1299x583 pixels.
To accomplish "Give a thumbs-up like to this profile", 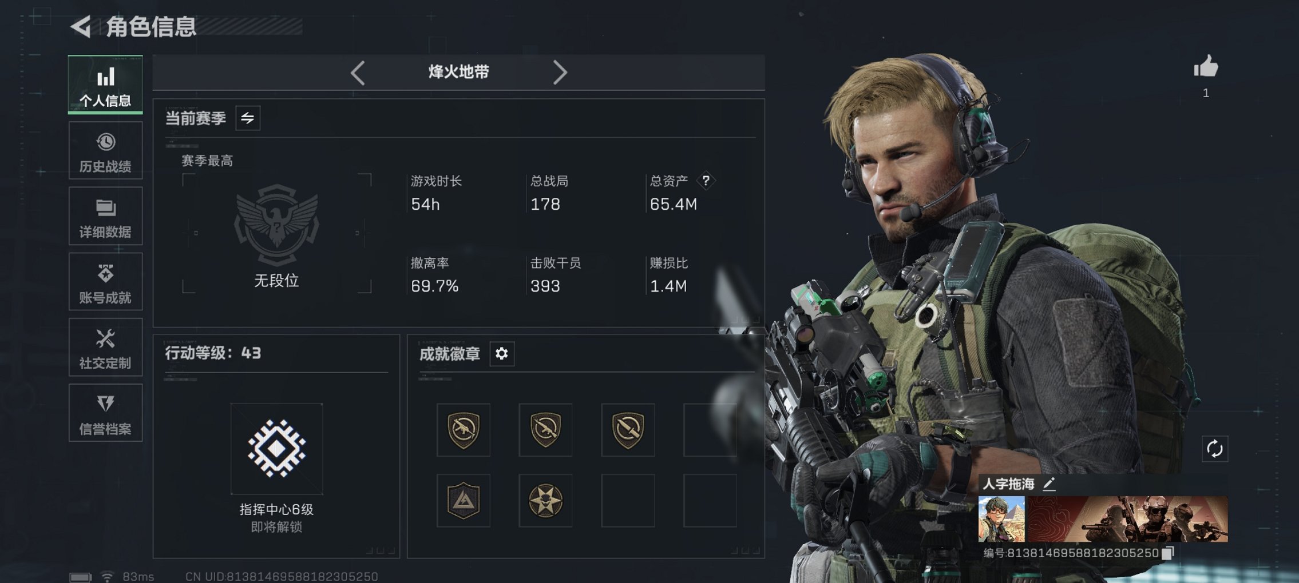I will click(1206, 66).
